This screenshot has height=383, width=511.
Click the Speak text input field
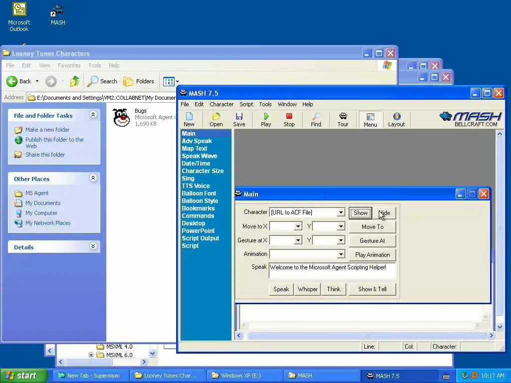(x=332, y=271)
